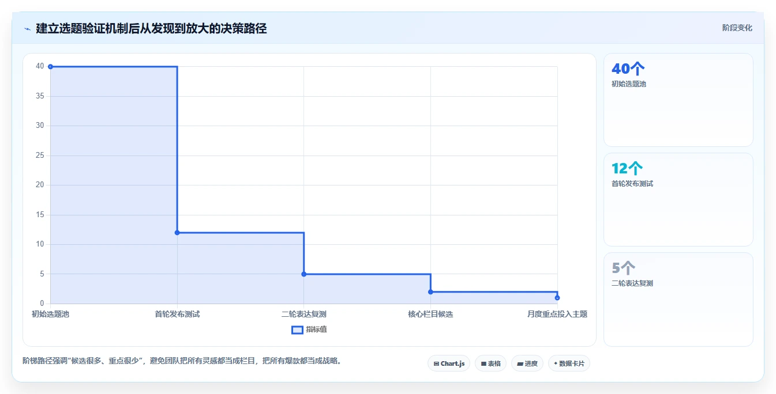
Task: Click the 初始选题池 x-axis label
Action: (x=50, y=315)
